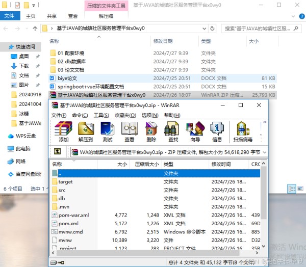Screen dimensions: 306x267
Task: Click WinRAR vertical scrollbar down arrow
Action: (x=264, y=246)
